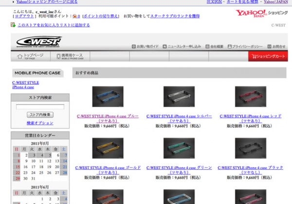Click May 29 in calendar
Image resolution: width=292 pixels, height=204 pixels.
pos(18,179)
